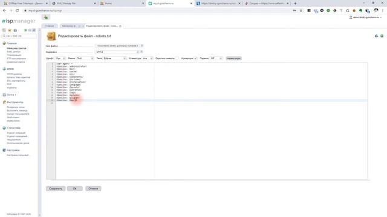
Task: Open the Chrome profile avatar
Action: pyautogui.click(x=376, y=10)
